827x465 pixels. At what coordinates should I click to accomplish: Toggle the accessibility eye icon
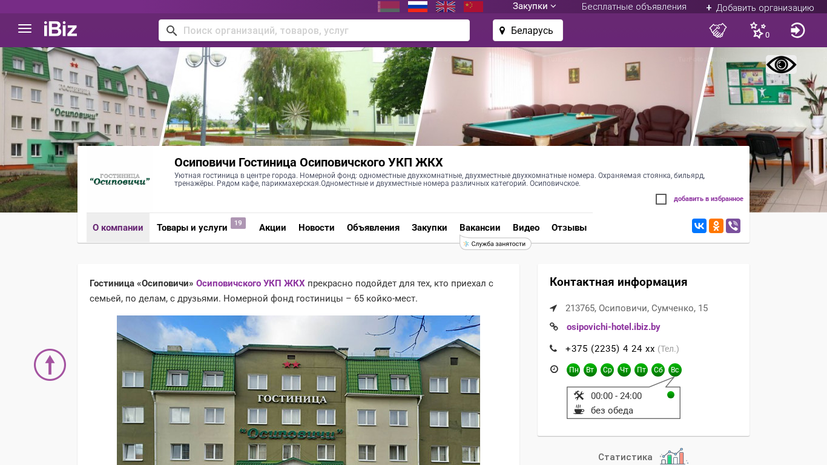coord(781,64)
